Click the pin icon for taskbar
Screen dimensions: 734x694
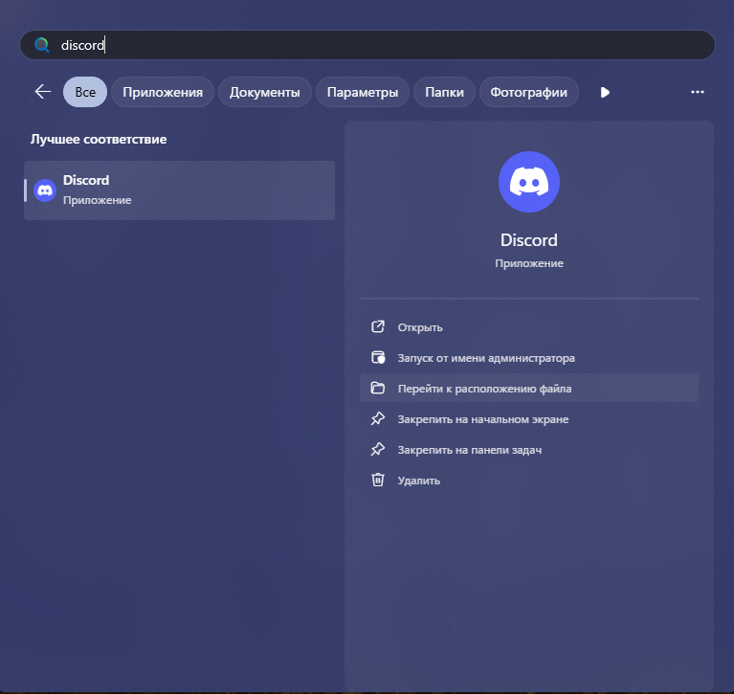378,449
